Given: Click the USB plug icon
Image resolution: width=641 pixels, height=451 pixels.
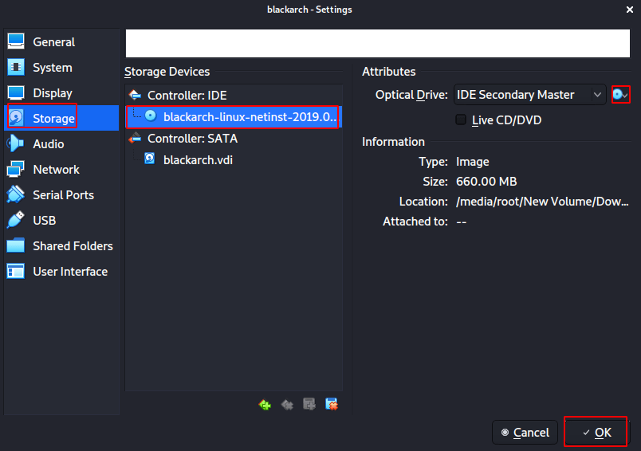Looking at the screenshot, I should [x=15, y=220].
